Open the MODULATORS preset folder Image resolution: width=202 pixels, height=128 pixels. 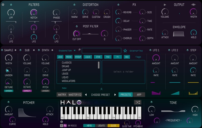68,81
